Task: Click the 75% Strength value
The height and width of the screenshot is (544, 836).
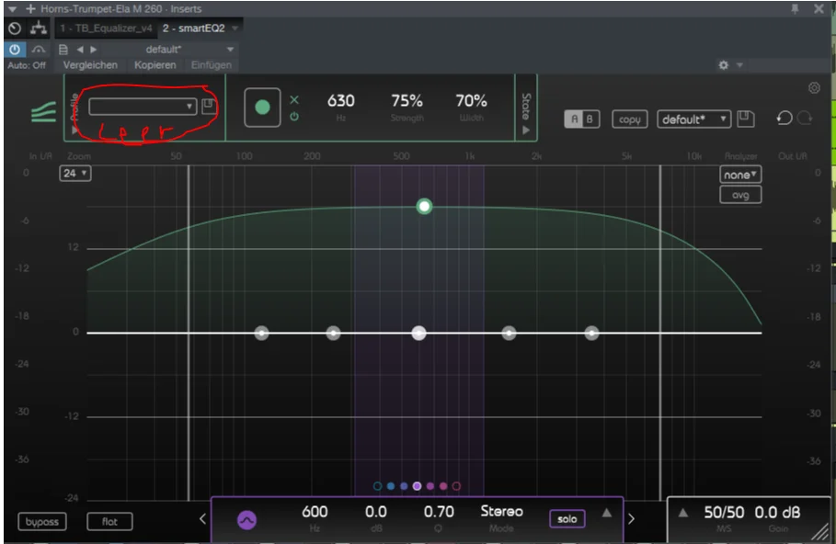Action: (x=407, y=101)
